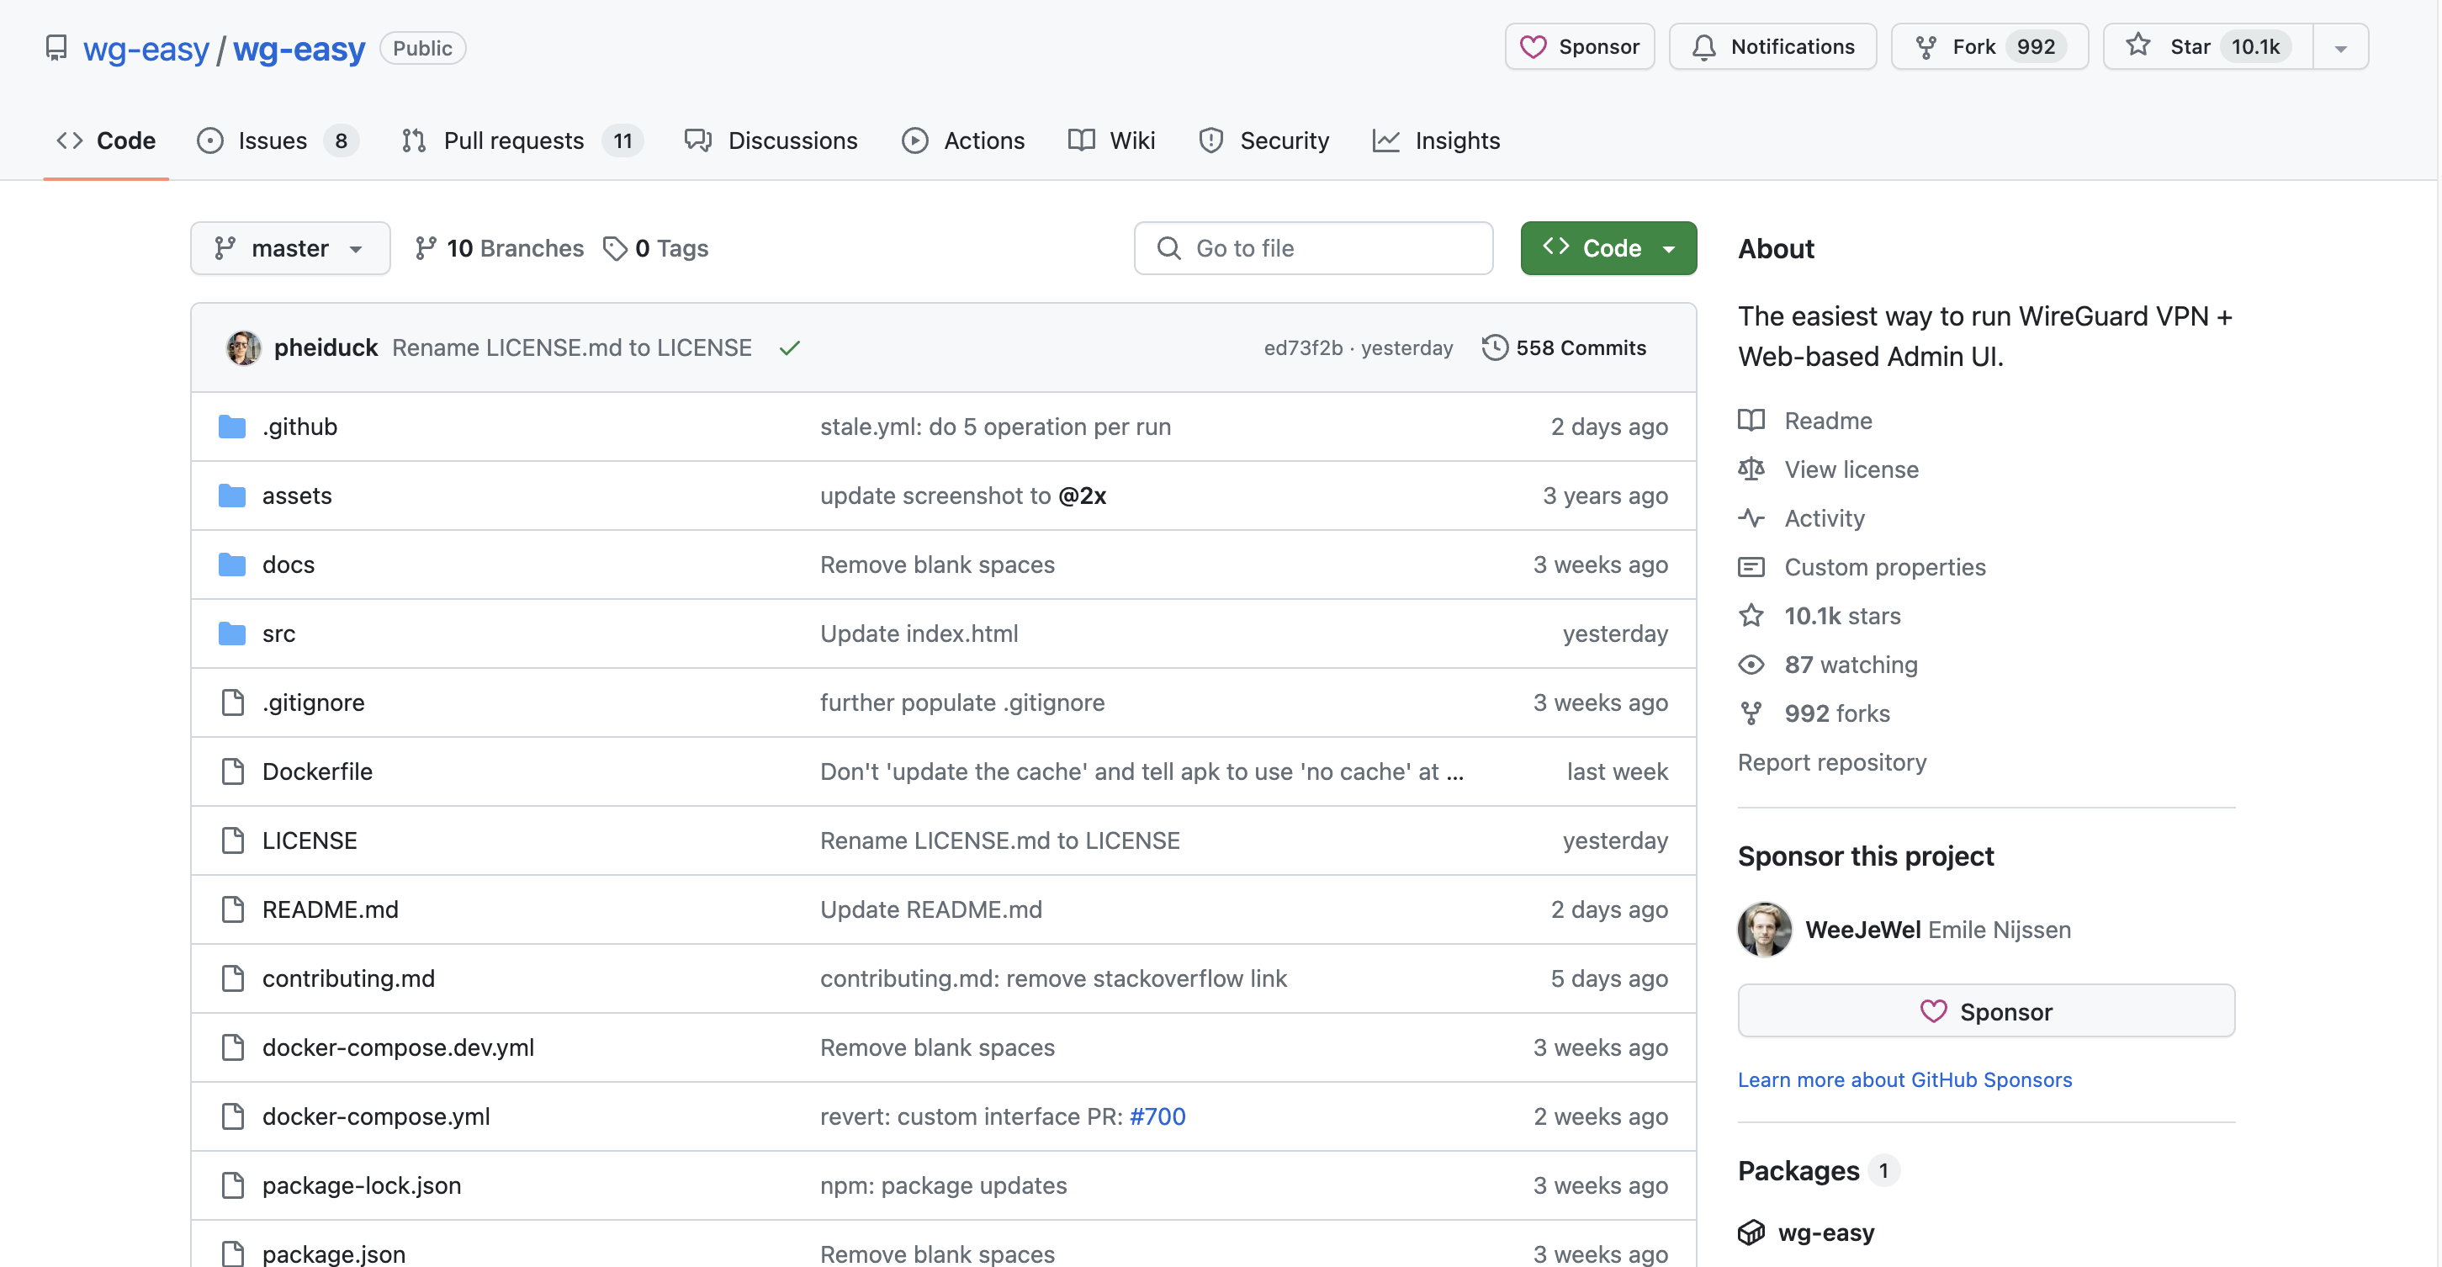Image resolution: width=2442 pixels, height=1267 pixels.
Task: Open the contributing.md file
Action: click(x=348, y=978)
